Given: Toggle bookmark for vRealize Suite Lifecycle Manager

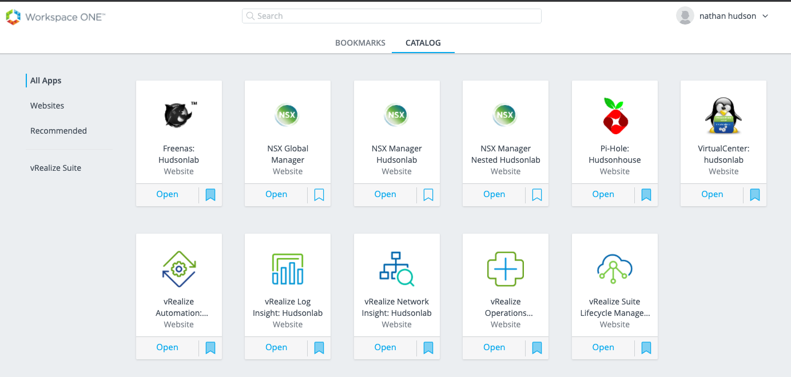Looking at the screenshot, I should click(646, 348).
